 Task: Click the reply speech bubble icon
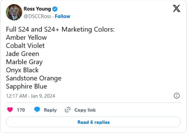tap(37, 110)
